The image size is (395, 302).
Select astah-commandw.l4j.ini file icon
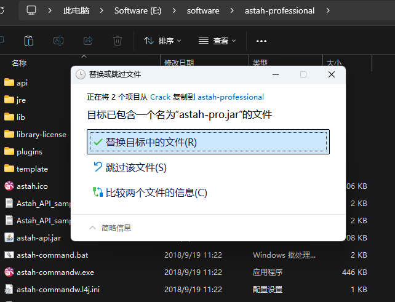tap(9, 290)
